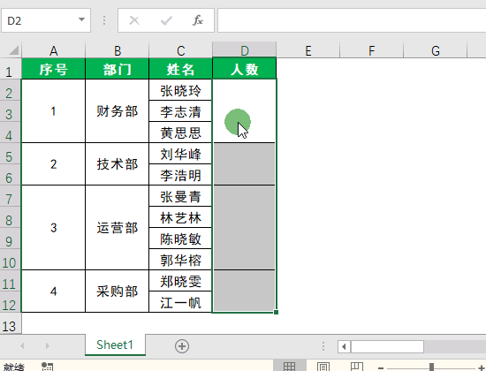Click the cell containing 江一帆

(180, 302)
